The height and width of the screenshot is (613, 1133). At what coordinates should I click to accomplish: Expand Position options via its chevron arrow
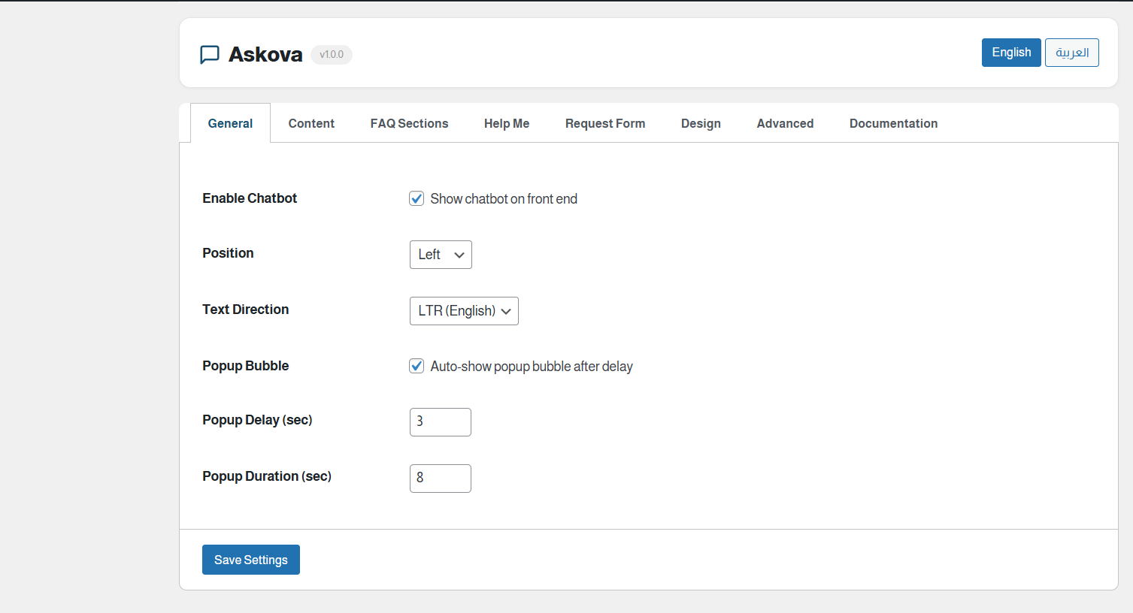point(459,254)
